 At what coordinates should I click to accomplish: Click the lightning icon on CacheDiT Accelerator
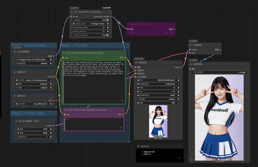(x=75, y=12)
